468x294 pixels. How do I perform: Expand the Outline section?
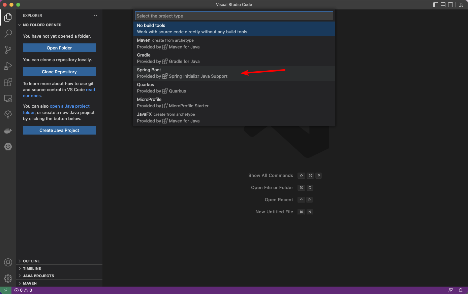point(59,261)
